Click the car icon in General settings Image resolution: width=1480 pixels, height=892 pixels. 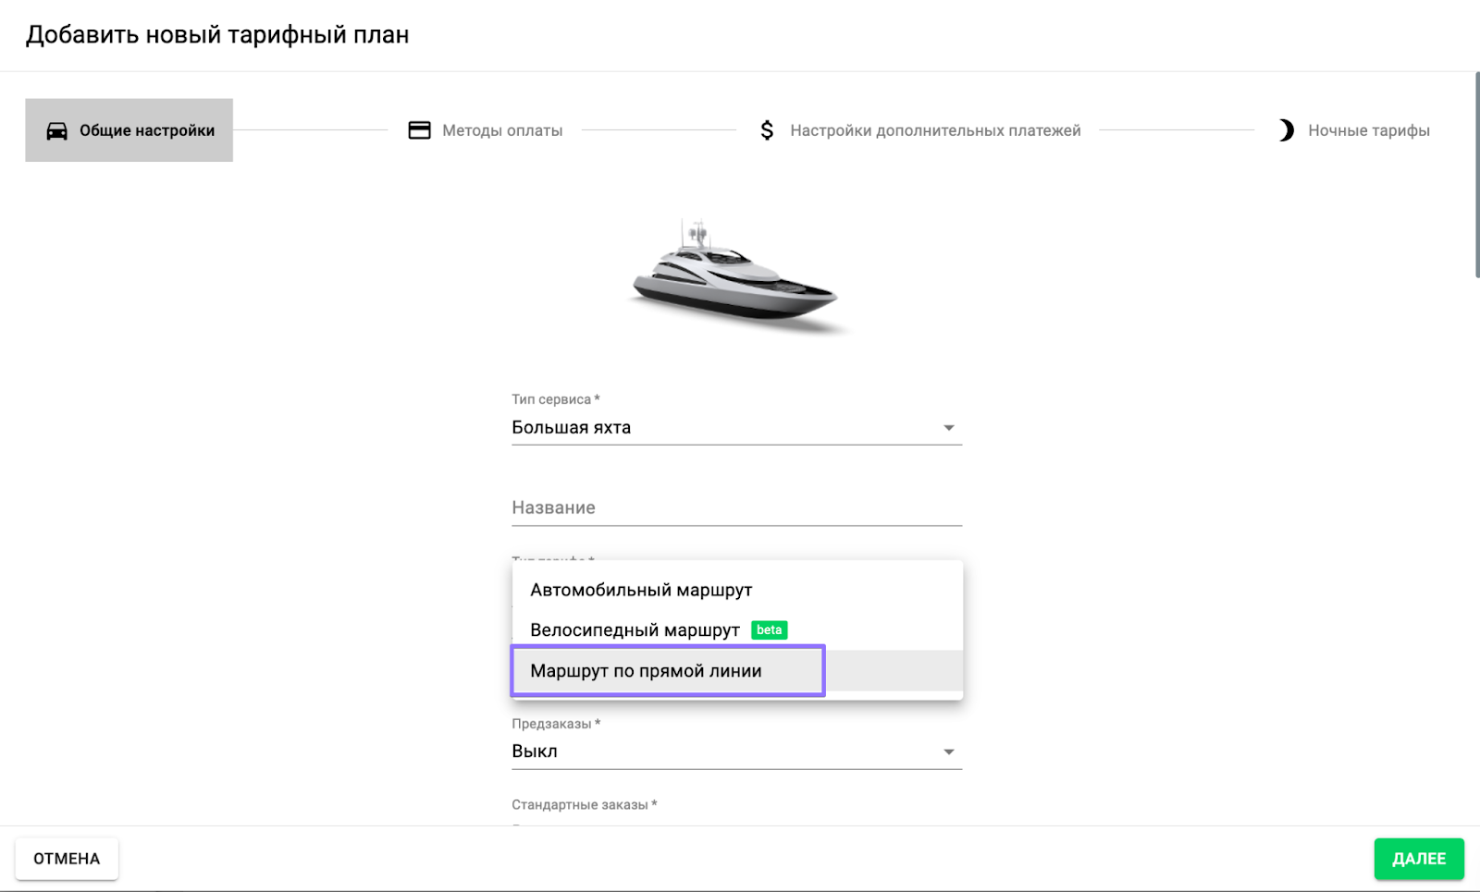click(56, 130)
